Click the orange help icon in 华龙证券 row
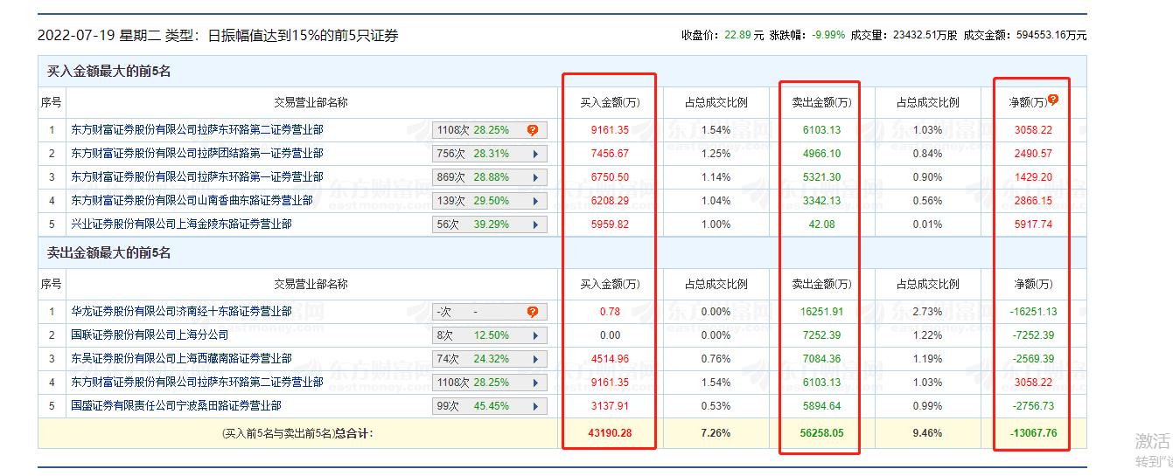Viewport: 1173px width, 476px height. pos(532,312)
